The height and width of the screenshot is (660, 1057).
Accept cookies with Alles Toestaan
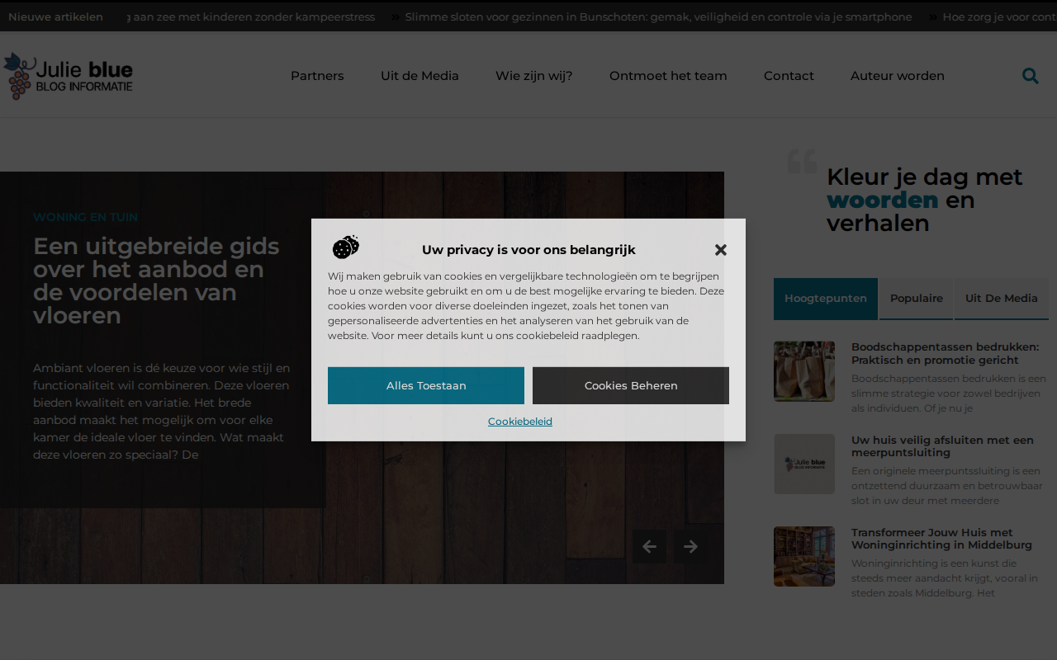point(426,385)
